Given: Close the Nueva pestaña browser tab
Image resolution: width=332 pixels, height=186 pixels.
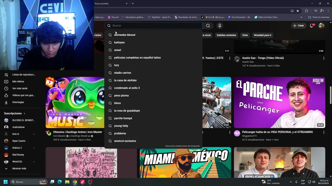Looking at the screenshot, I should [x=127, y=4].
